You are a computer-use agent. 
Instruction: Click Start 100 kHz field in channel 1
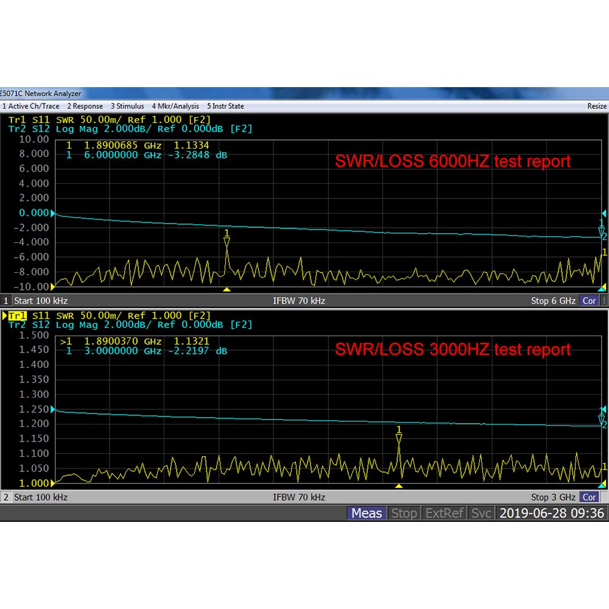pos(41,301)
